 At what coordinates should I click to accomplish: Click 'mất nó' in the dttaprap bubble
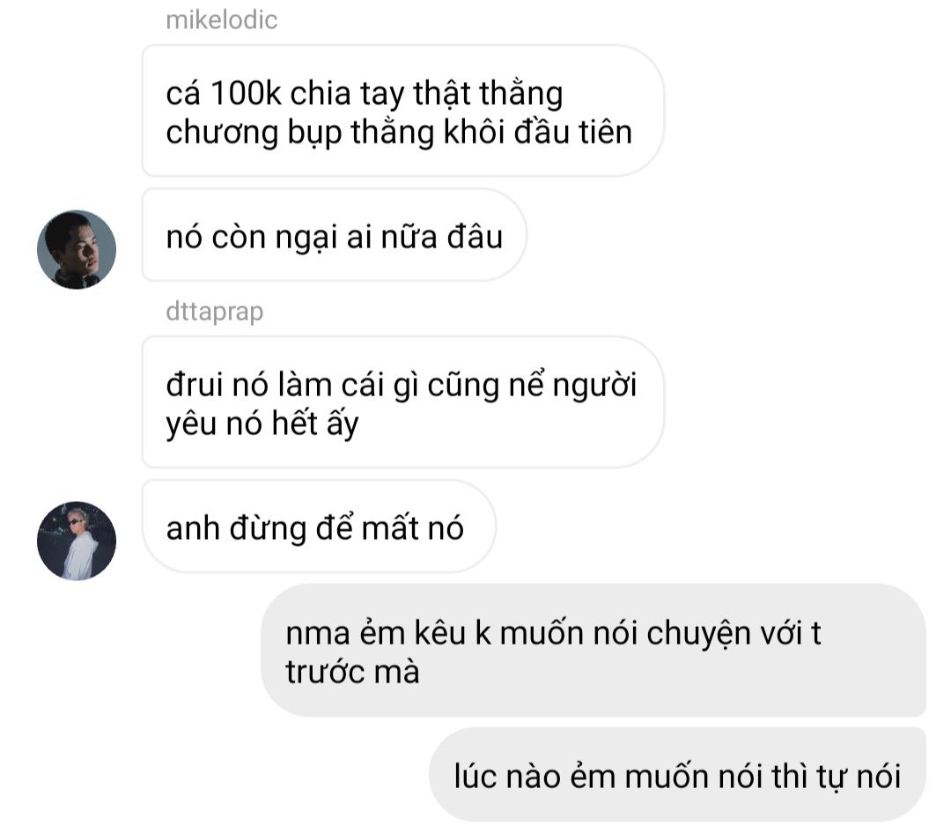(x=413, y=527)
